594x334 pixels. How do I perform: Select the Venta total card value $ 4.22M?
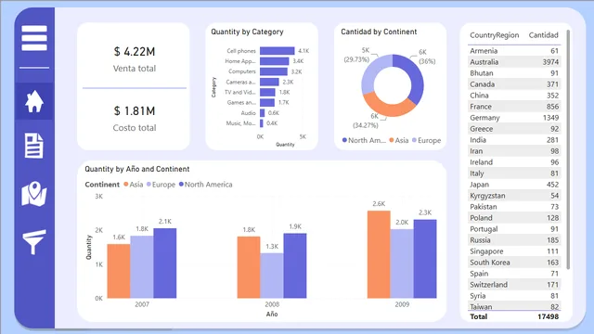135,52
